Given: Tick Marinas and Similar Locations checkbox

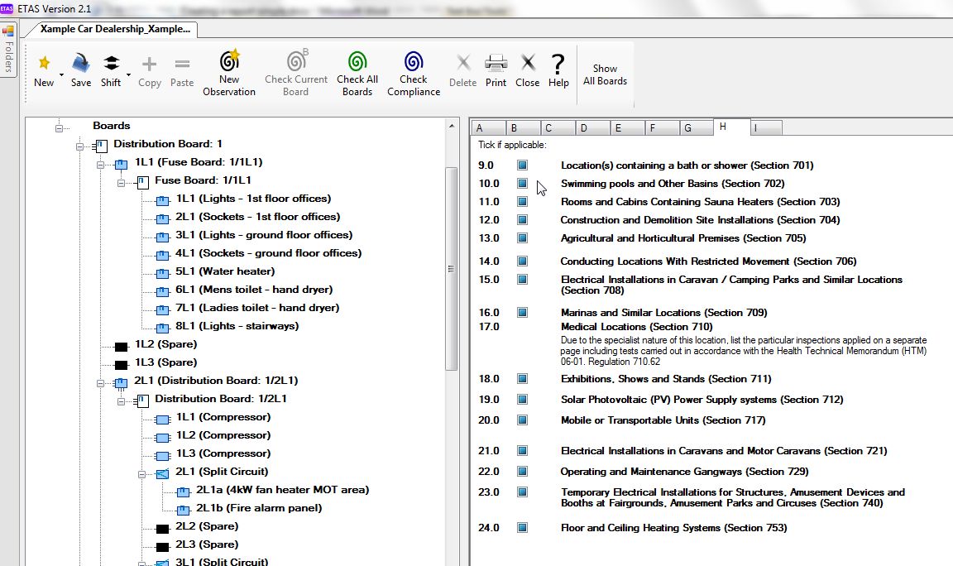Looking at the screenshot, I should (x=522, y=313).
